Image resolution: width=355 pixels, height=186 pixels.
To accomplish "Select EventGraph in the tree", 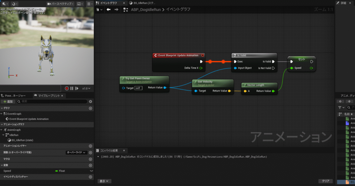I will [14, 114].
